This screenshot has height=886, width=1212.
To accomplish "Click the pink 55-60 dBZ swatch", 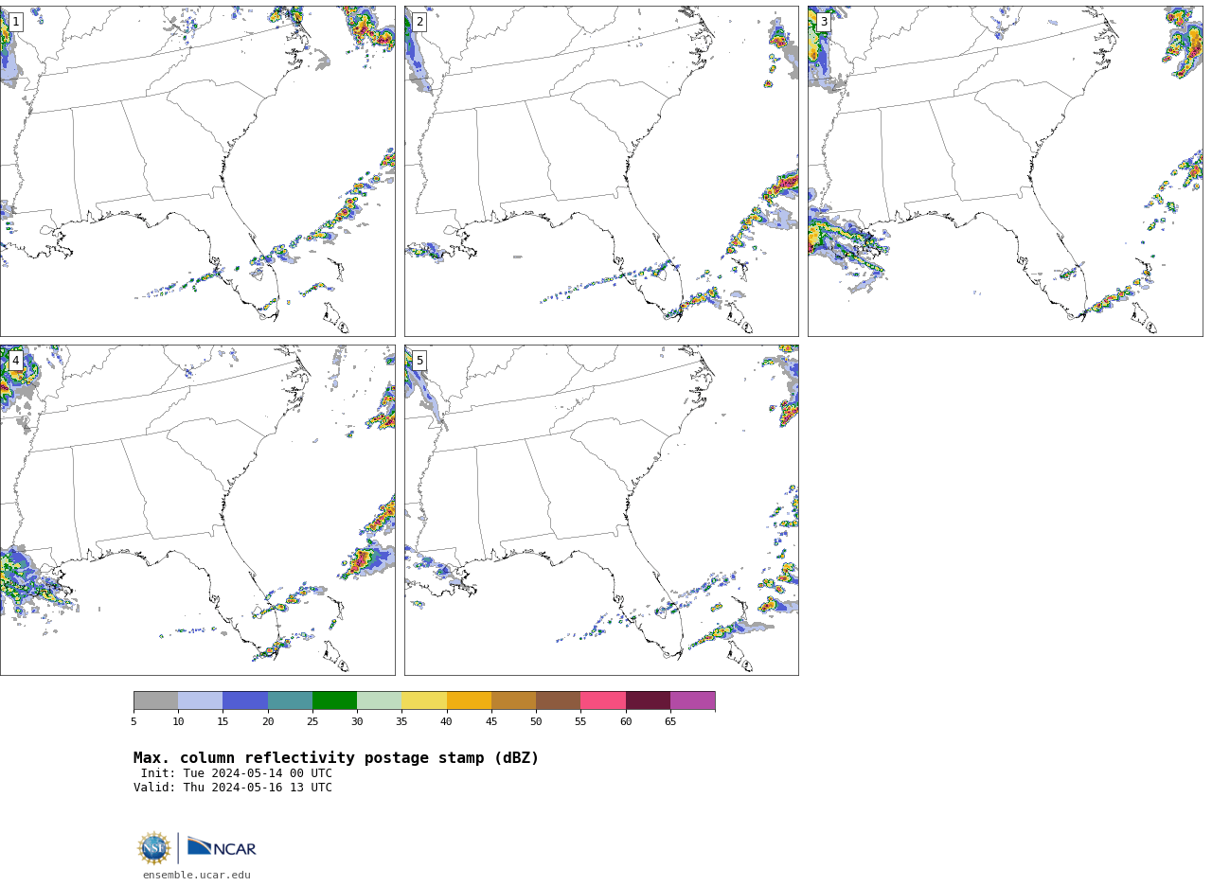I will 603,700.
